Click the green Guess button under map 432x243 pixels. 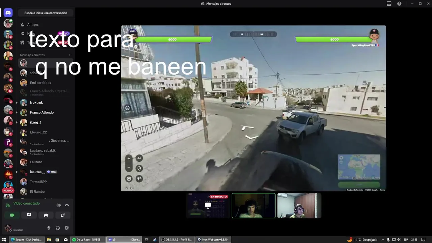359,184
